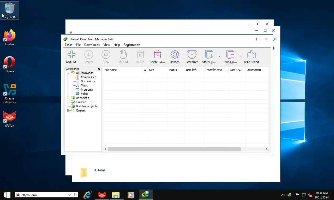Open Options gear icon
Screen dimensions: 334x200
point(175,55)
